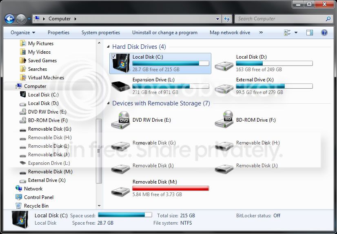Viewport: 337px width, 234px height.
Task: Click the magnifier icon in the search box
Action: click(x=328, y=19)
